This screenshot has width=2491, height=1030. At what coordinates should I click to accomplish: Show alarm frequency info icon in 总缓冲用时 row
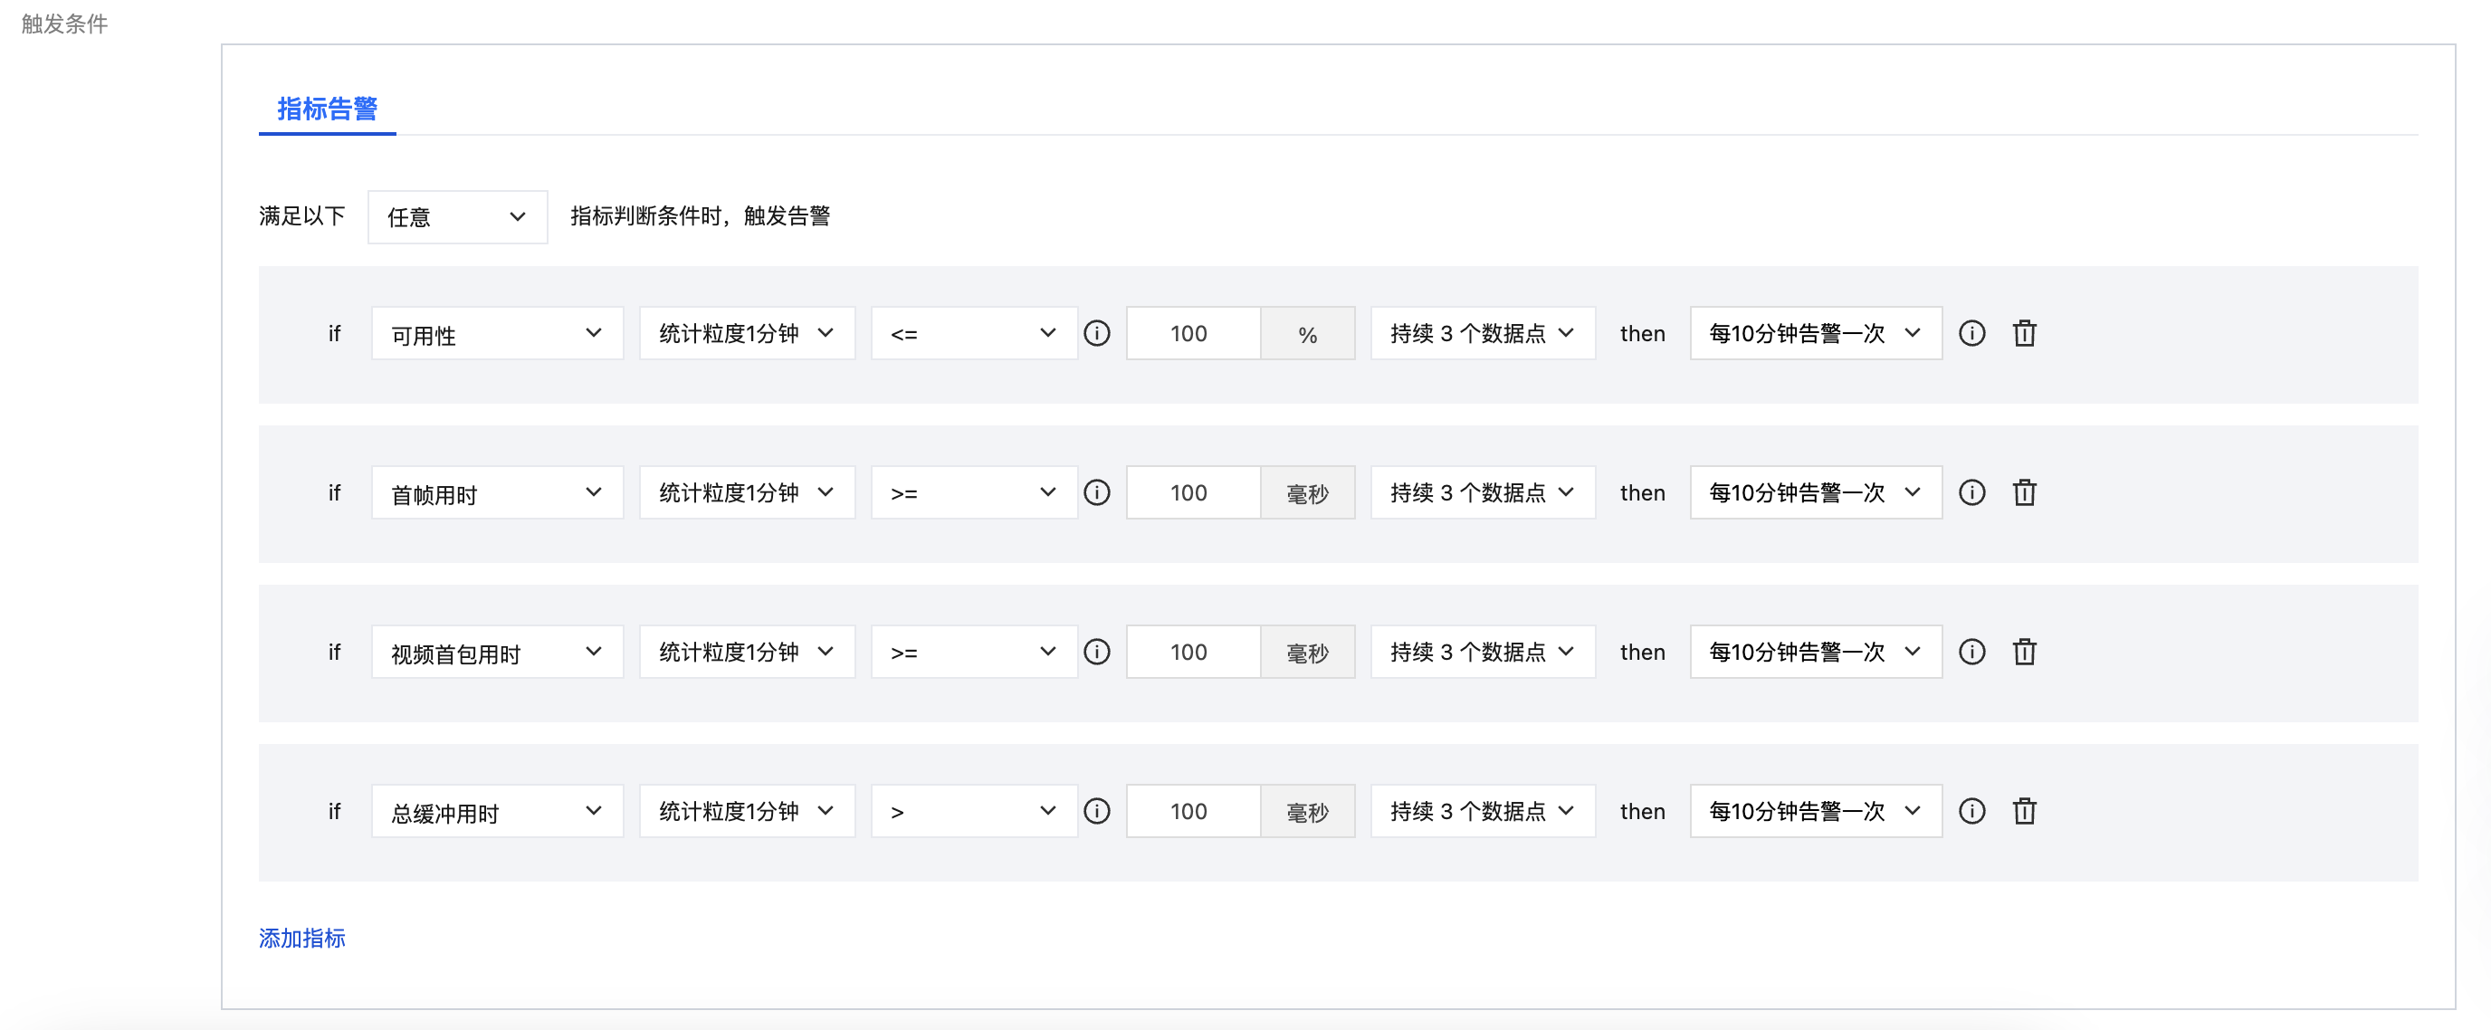pos(1971,812)
